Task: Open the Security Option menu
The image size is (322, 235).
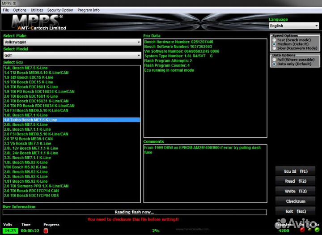Action: pyautogui.click(x=60, y=10)
